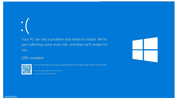Select the bottom-left pane of Windows logo
The image size is (178, 104).
tap(138, 55)
